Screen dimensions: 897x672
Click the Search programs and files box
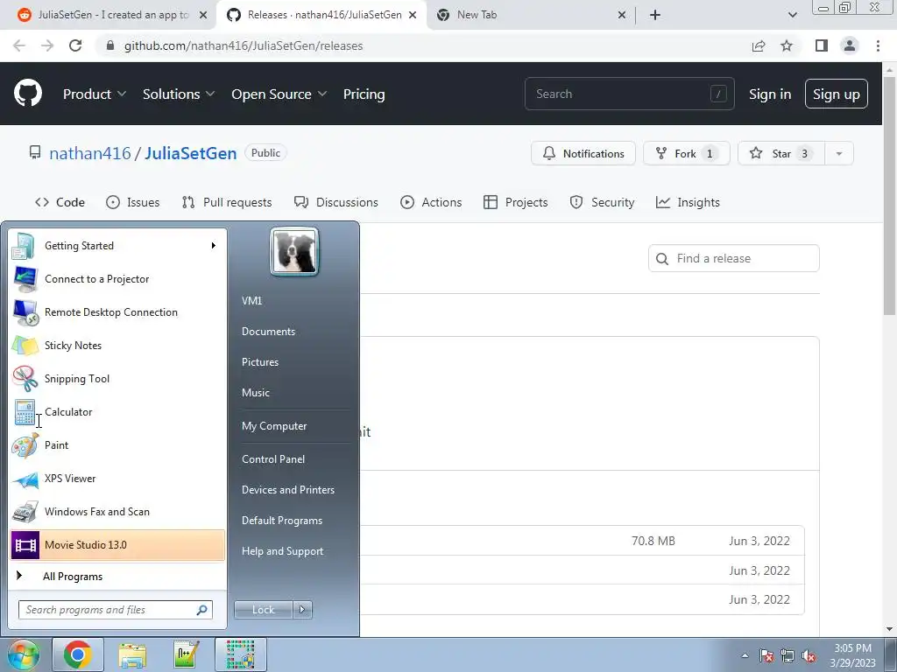116,610
